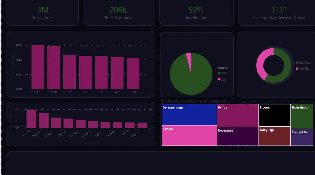Screen dimensions: 315x175
Task: Select the Personal Care treemap tile
Action: 189,115
